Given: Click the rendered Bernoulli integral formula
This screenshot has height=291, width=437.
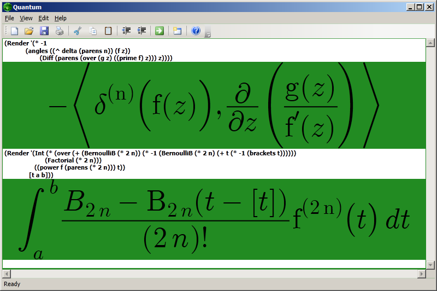Looking at the screenshot, I should 214,219.
